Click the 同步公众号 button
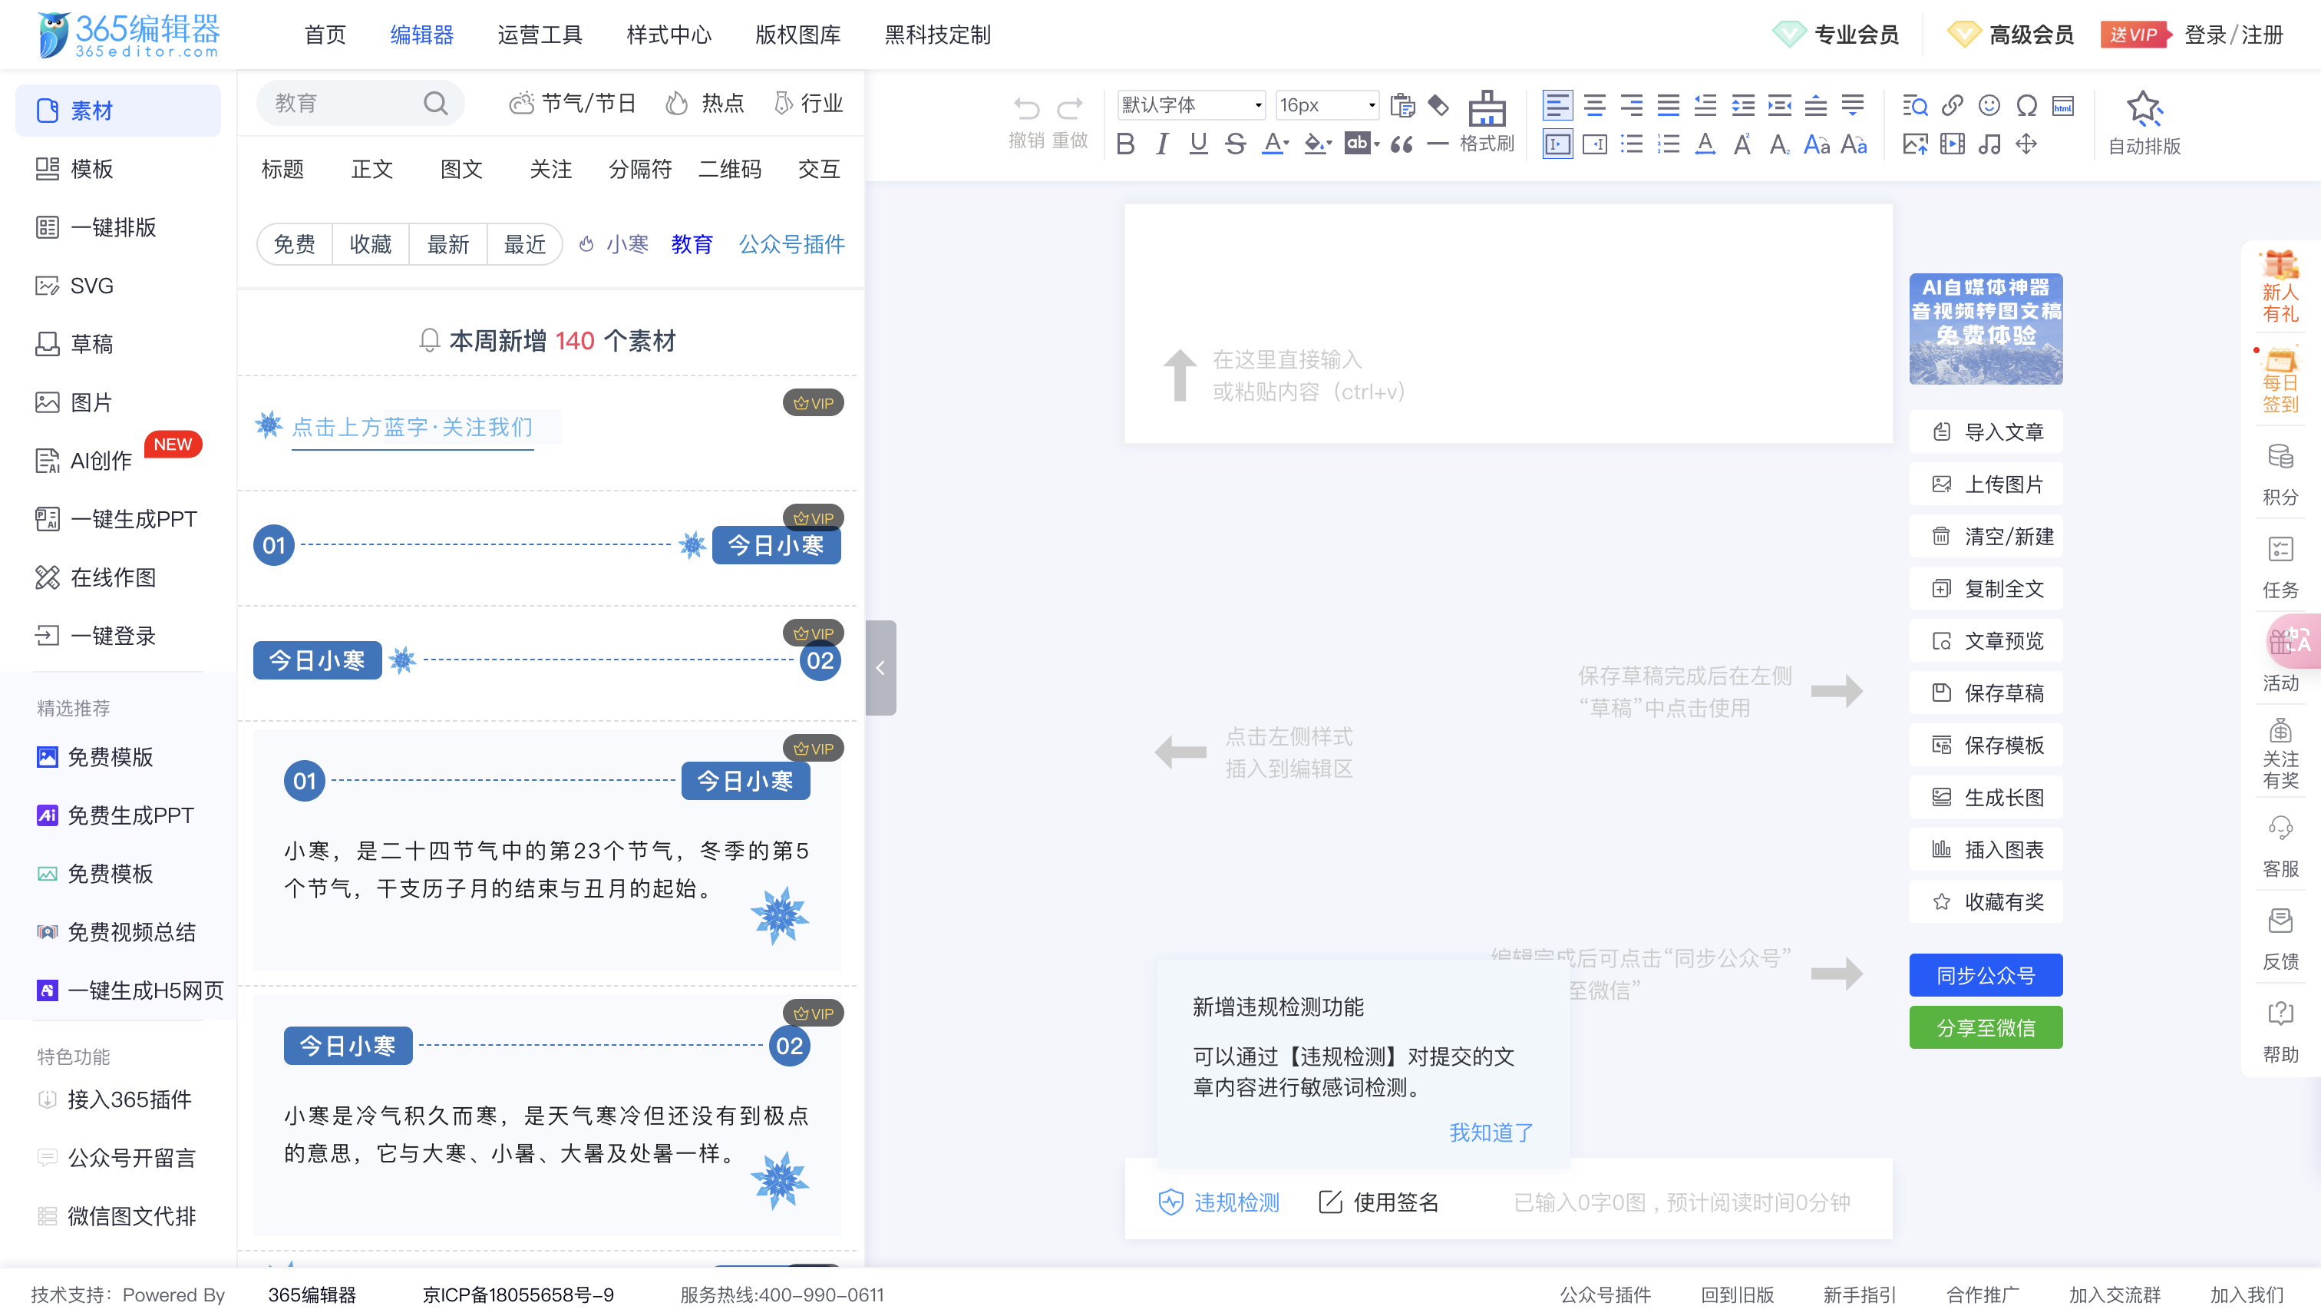 coord(1985,974)
